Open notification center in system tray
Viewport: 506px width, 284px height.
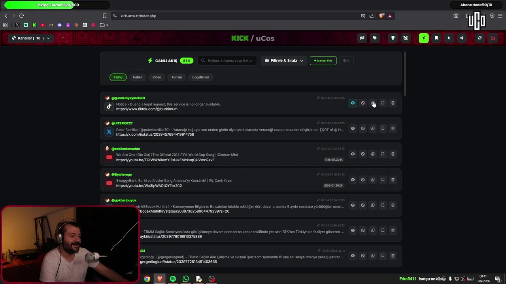tap(498, 279)
